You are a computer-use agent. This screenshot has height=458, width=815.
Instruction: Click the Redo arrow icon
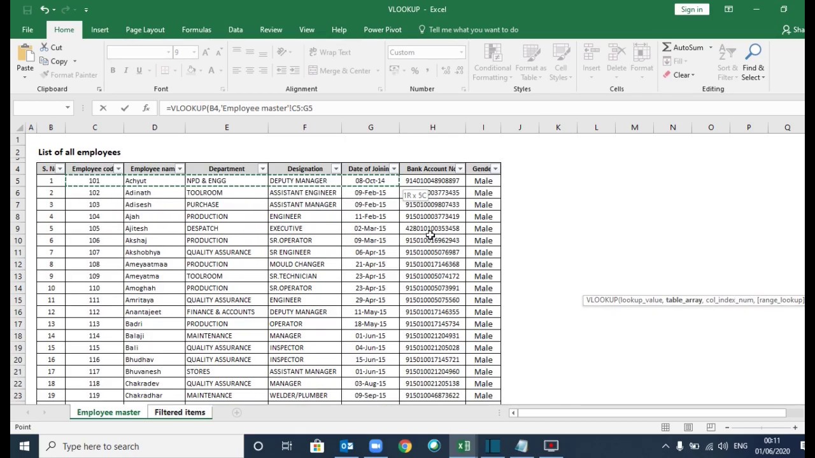pos(66,10)
